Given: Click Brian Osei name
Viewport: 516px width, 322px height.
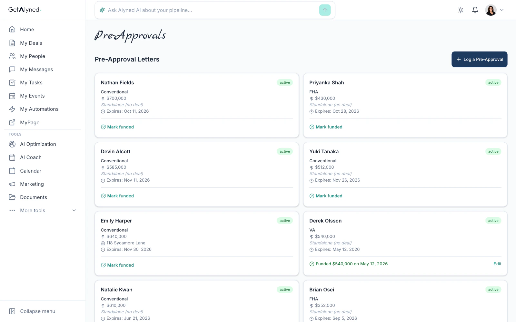Looking at the screenshot, I should 322,289.
